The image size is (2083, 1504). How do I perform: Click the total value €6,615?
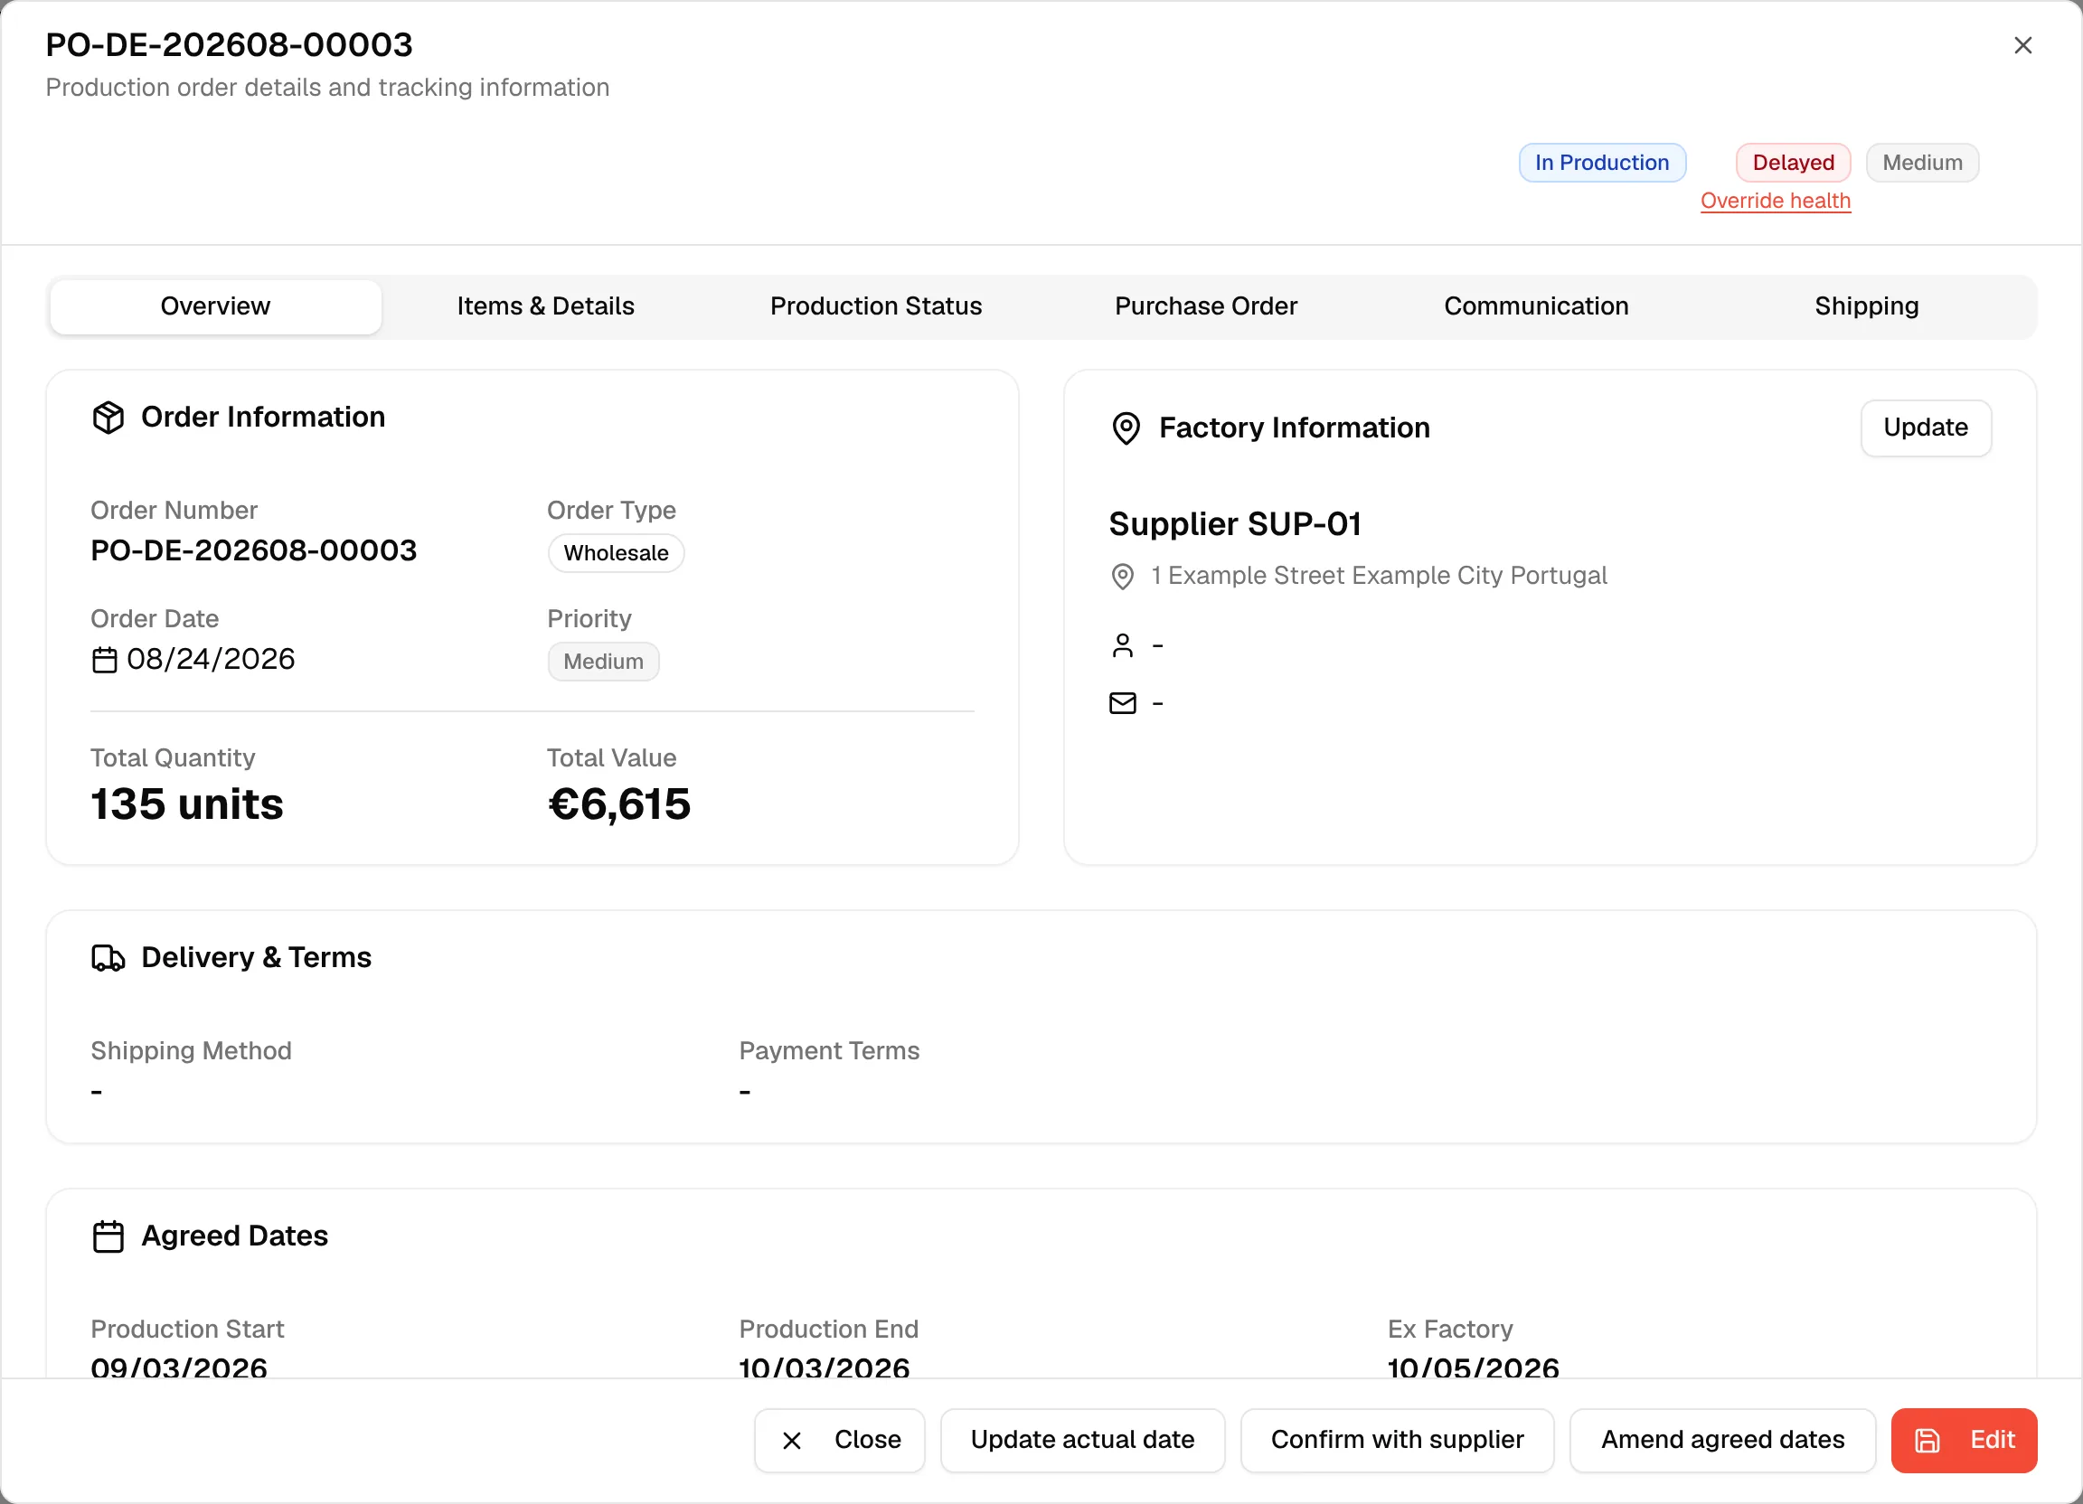click(619, 804)
